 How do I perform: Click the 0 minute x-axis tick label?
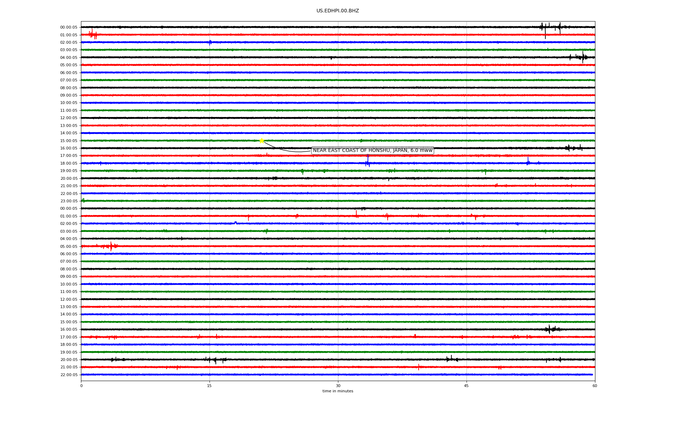81,386
